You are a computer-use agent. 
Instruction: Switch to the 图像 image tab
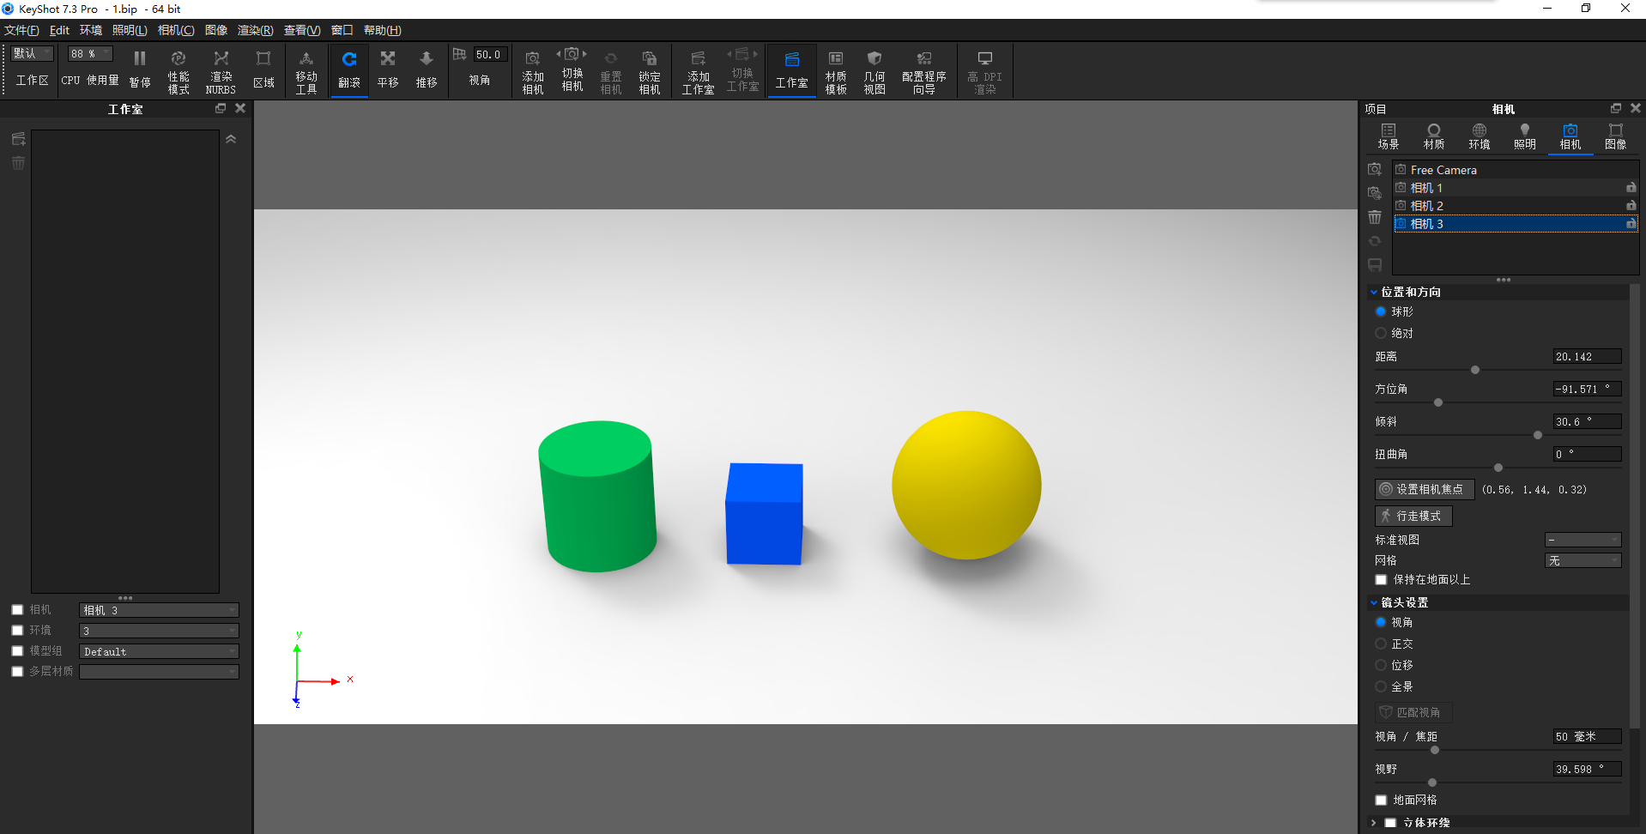tap(1616, 136)
